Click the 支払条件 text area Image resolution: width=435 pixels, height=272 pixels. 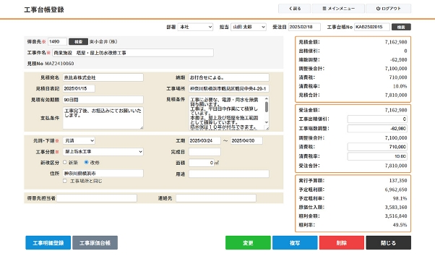tap(103, 118)
